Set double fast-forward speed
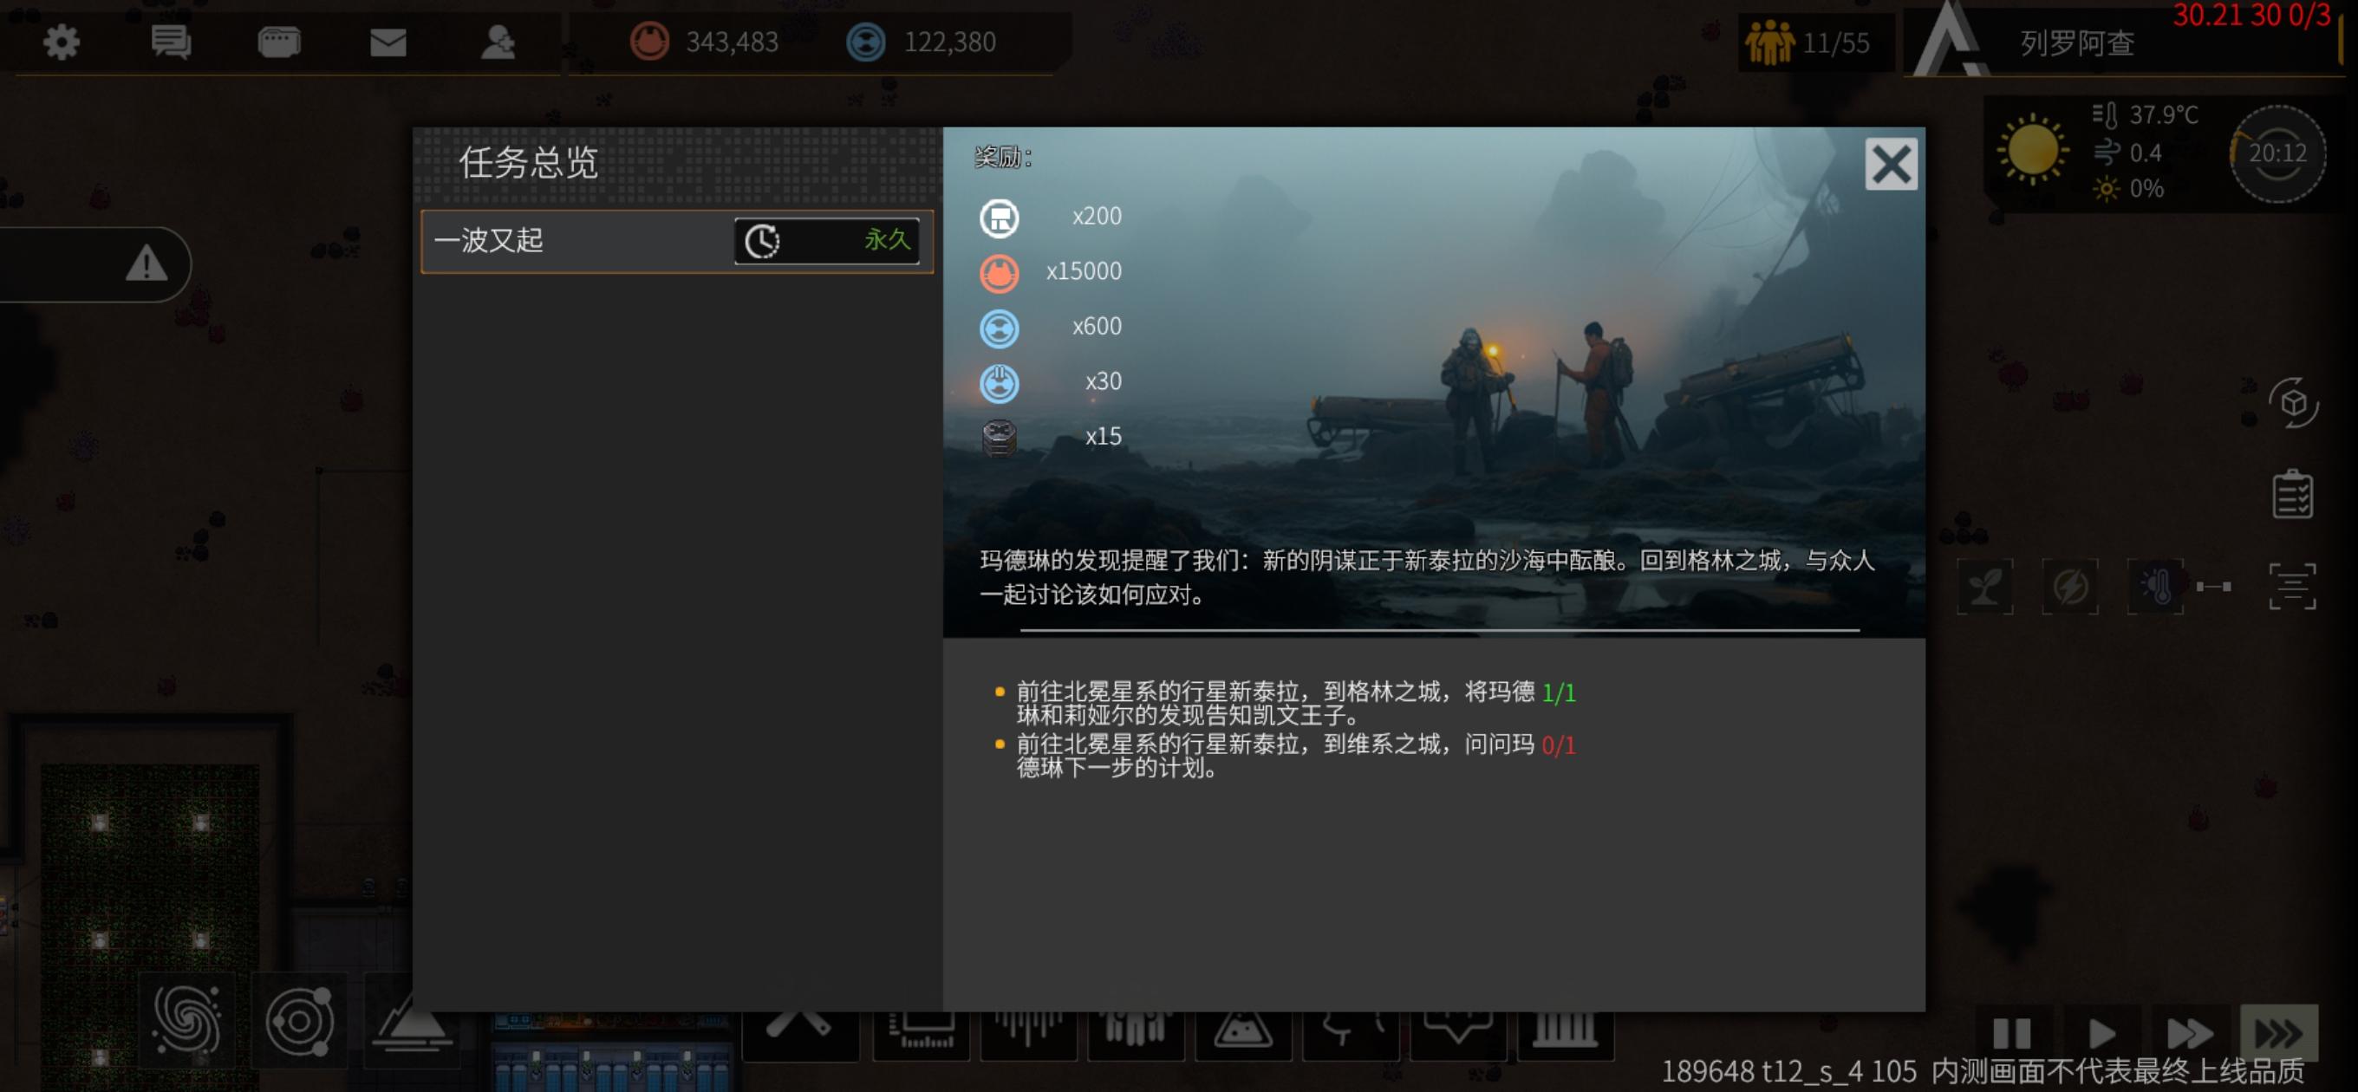 click(x=2189, y=1033)
